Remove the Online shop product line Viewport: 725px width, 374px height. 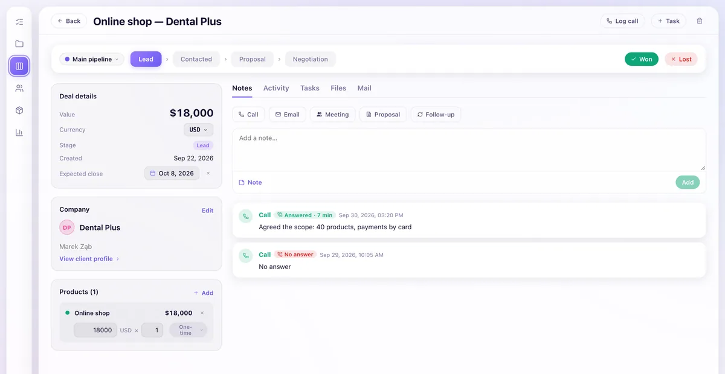click(202, 313)
